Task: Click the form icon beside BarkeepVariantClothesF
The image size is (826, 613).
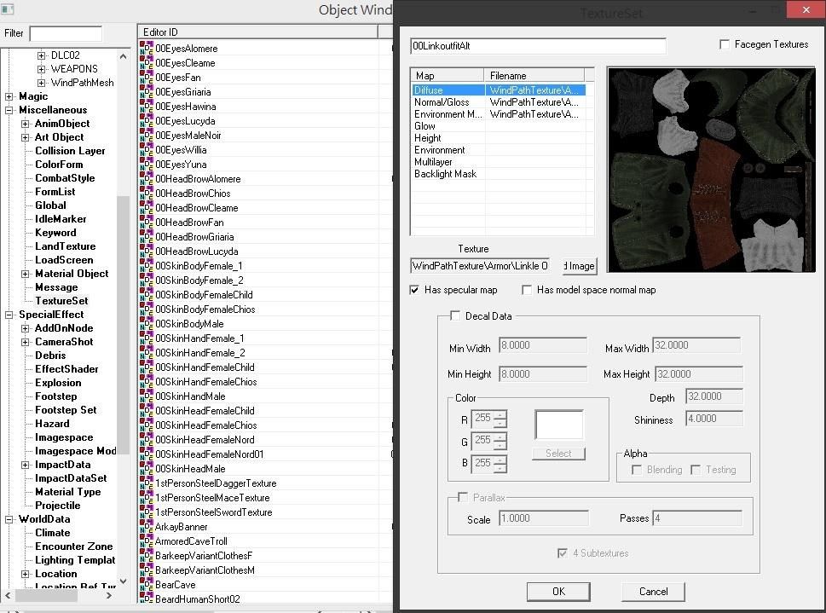Action: click(147, 556)
